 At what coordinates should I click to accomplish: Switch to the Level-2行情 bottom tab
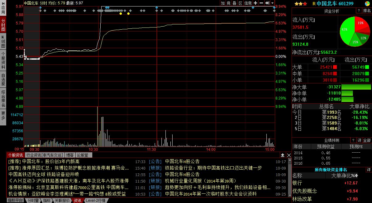pyautogui.click(x=95, y=200)
